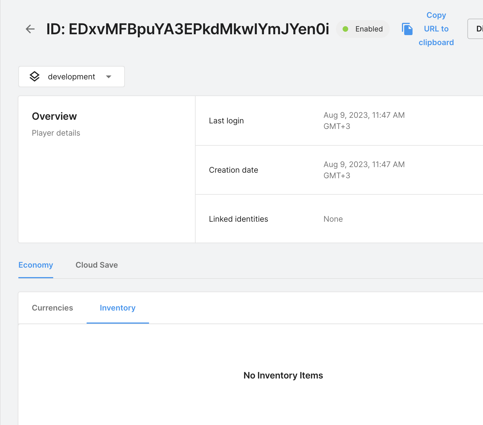This screenshot has width=483, height=425.
Task: Switch to the Economy tab
Action: point(36,265)
